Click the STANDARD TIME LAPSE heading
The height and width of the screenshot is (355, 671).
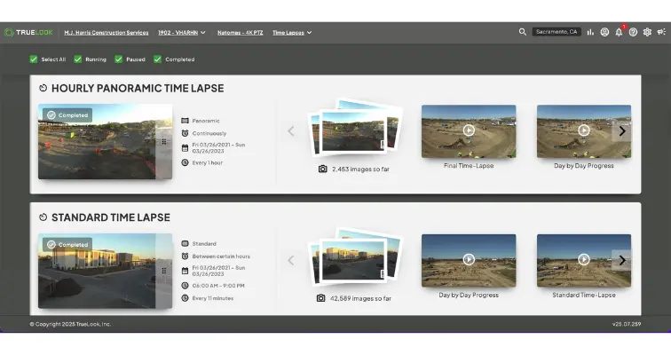coord(111,217)
